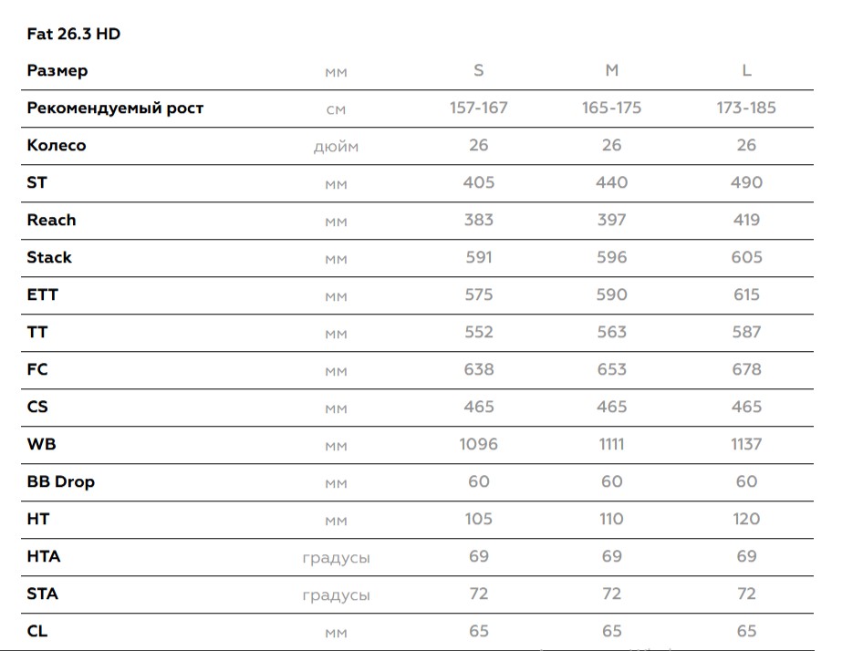The height and width of the screenshot is (651, 863).
Task: Click the 'BB Drop' row label
Action: (61, 482)
